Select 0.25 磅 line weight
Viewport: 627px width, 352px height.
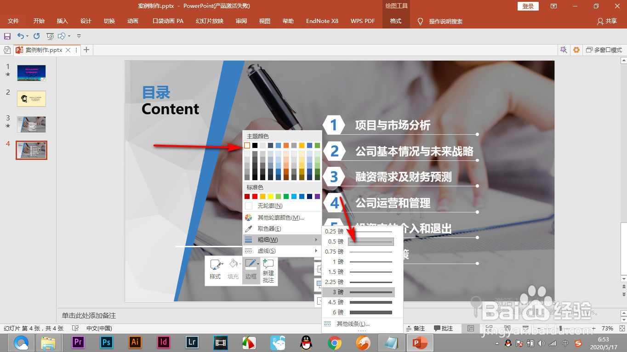click(359, 231)
